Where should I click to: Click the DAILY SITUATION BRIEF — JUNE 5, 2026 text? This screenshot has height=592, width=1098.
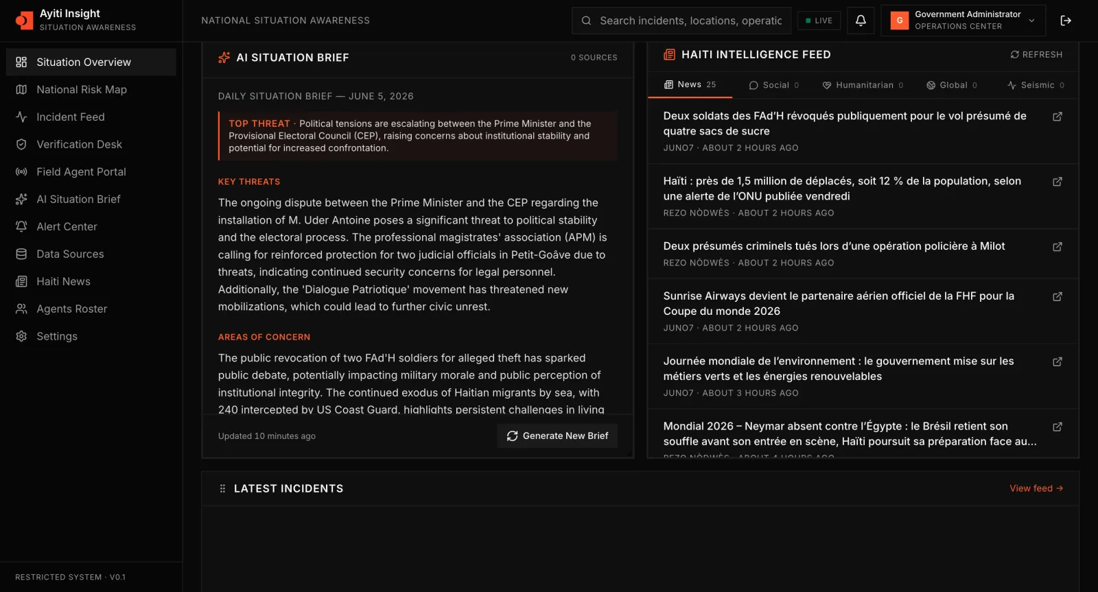316,96
